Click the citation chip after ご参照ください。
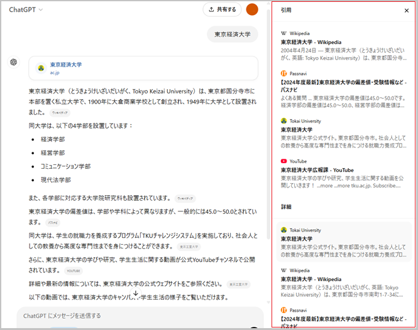418x330 pixels. [239, 284]
